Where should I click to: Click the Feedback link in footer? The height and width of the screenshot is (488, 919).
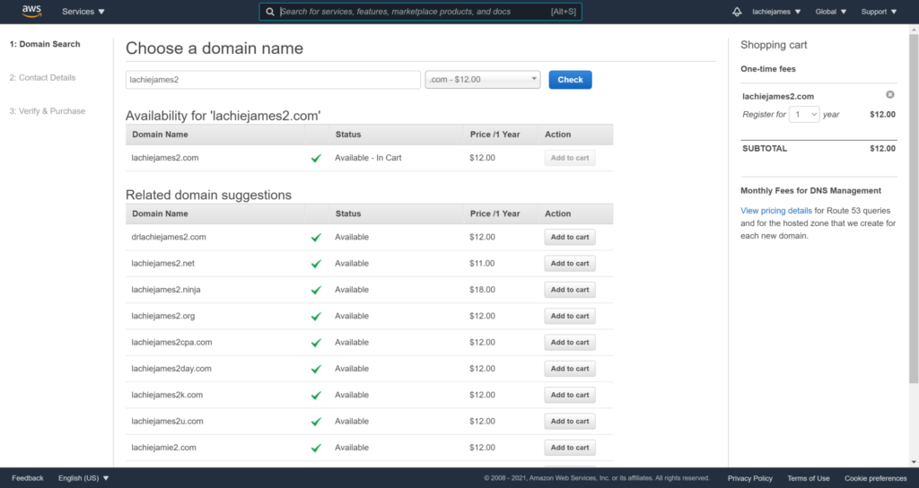[x=28, y=478]
